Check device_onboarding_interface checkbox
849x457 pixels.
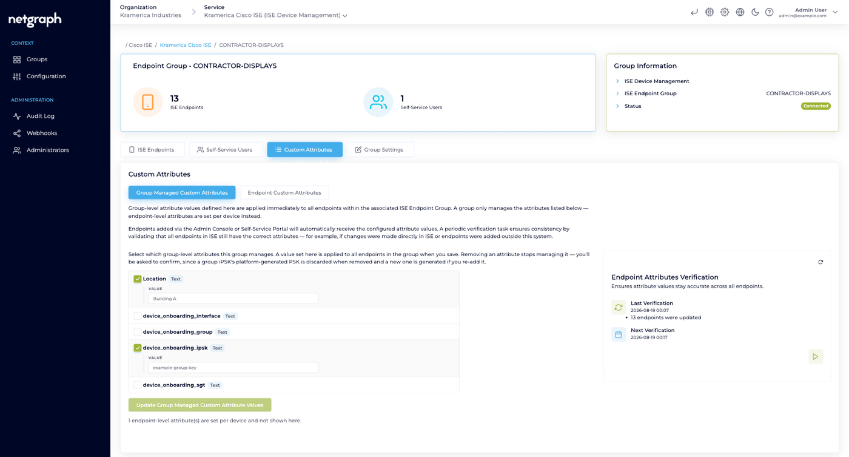tap(138, 316)
